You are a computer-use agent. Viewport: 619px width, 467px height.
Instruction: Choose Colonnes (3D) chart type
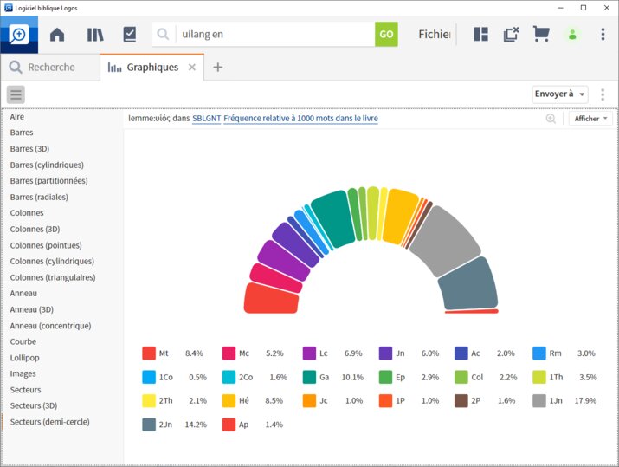pos(35,229)
